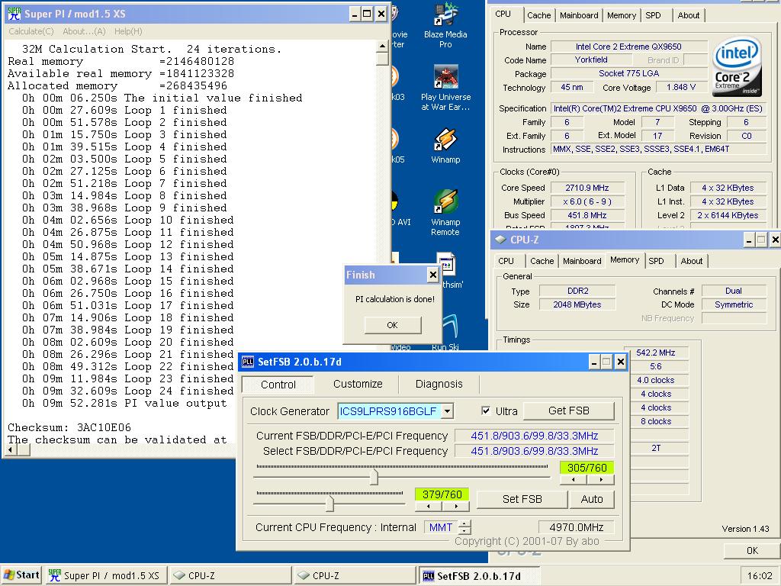Click the lower SetFSB slider thumb

tap(329, 504)
